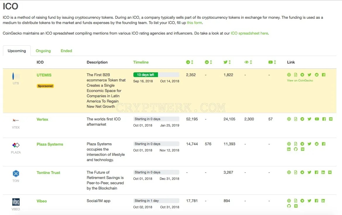Open the Tontine Trust LinkedIn icon

[x=323, y=172]
